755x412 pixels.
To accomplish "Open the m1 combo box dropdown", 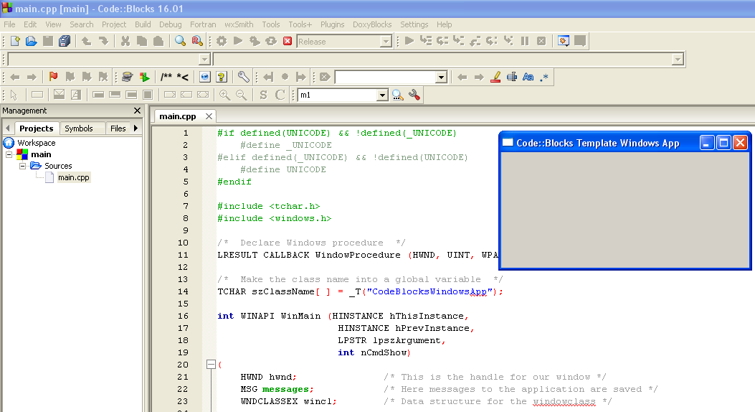I will [x=382, y=95].
